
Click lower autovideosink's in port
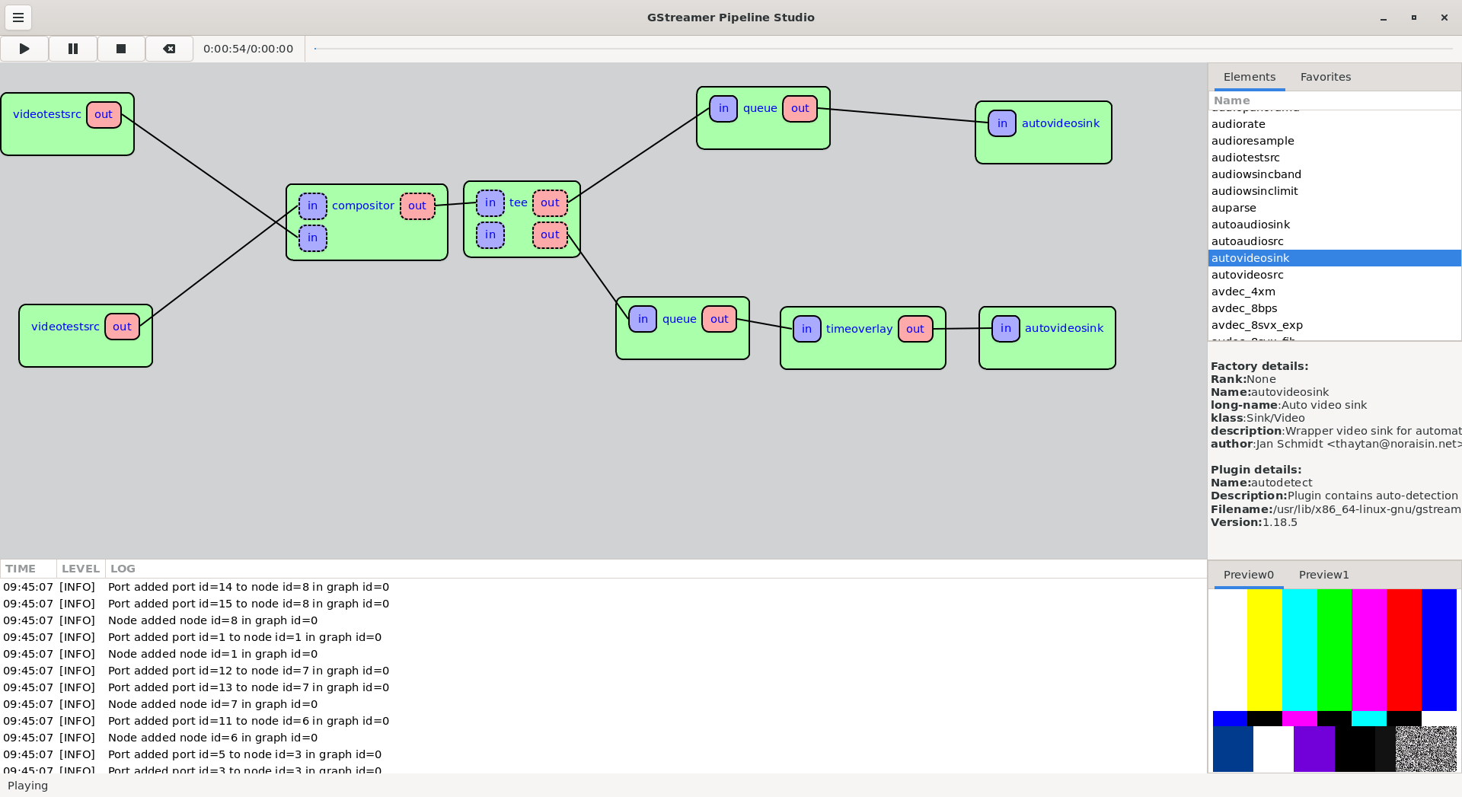tap(1006, 329)
